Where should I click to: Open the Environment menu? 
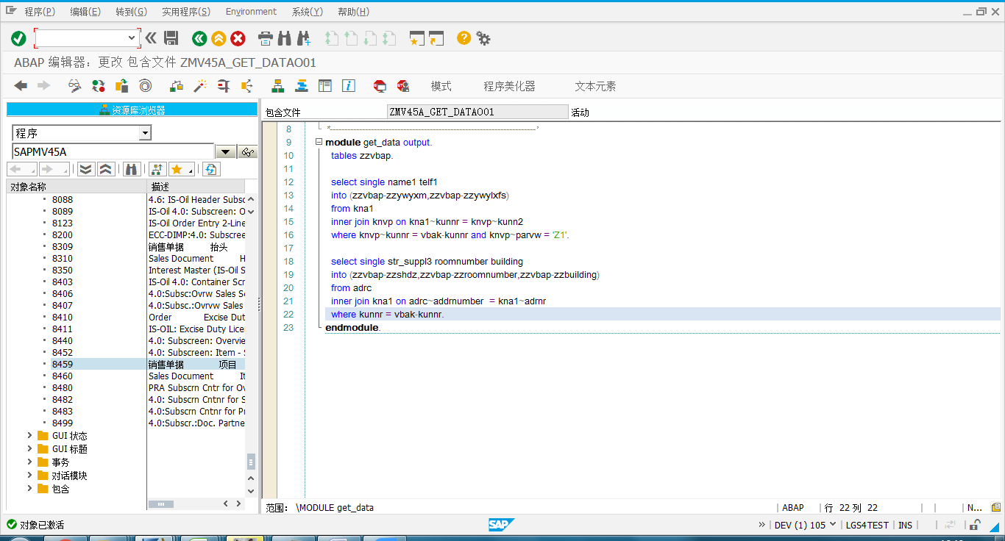pyautogui.click(x=251, y=12)
